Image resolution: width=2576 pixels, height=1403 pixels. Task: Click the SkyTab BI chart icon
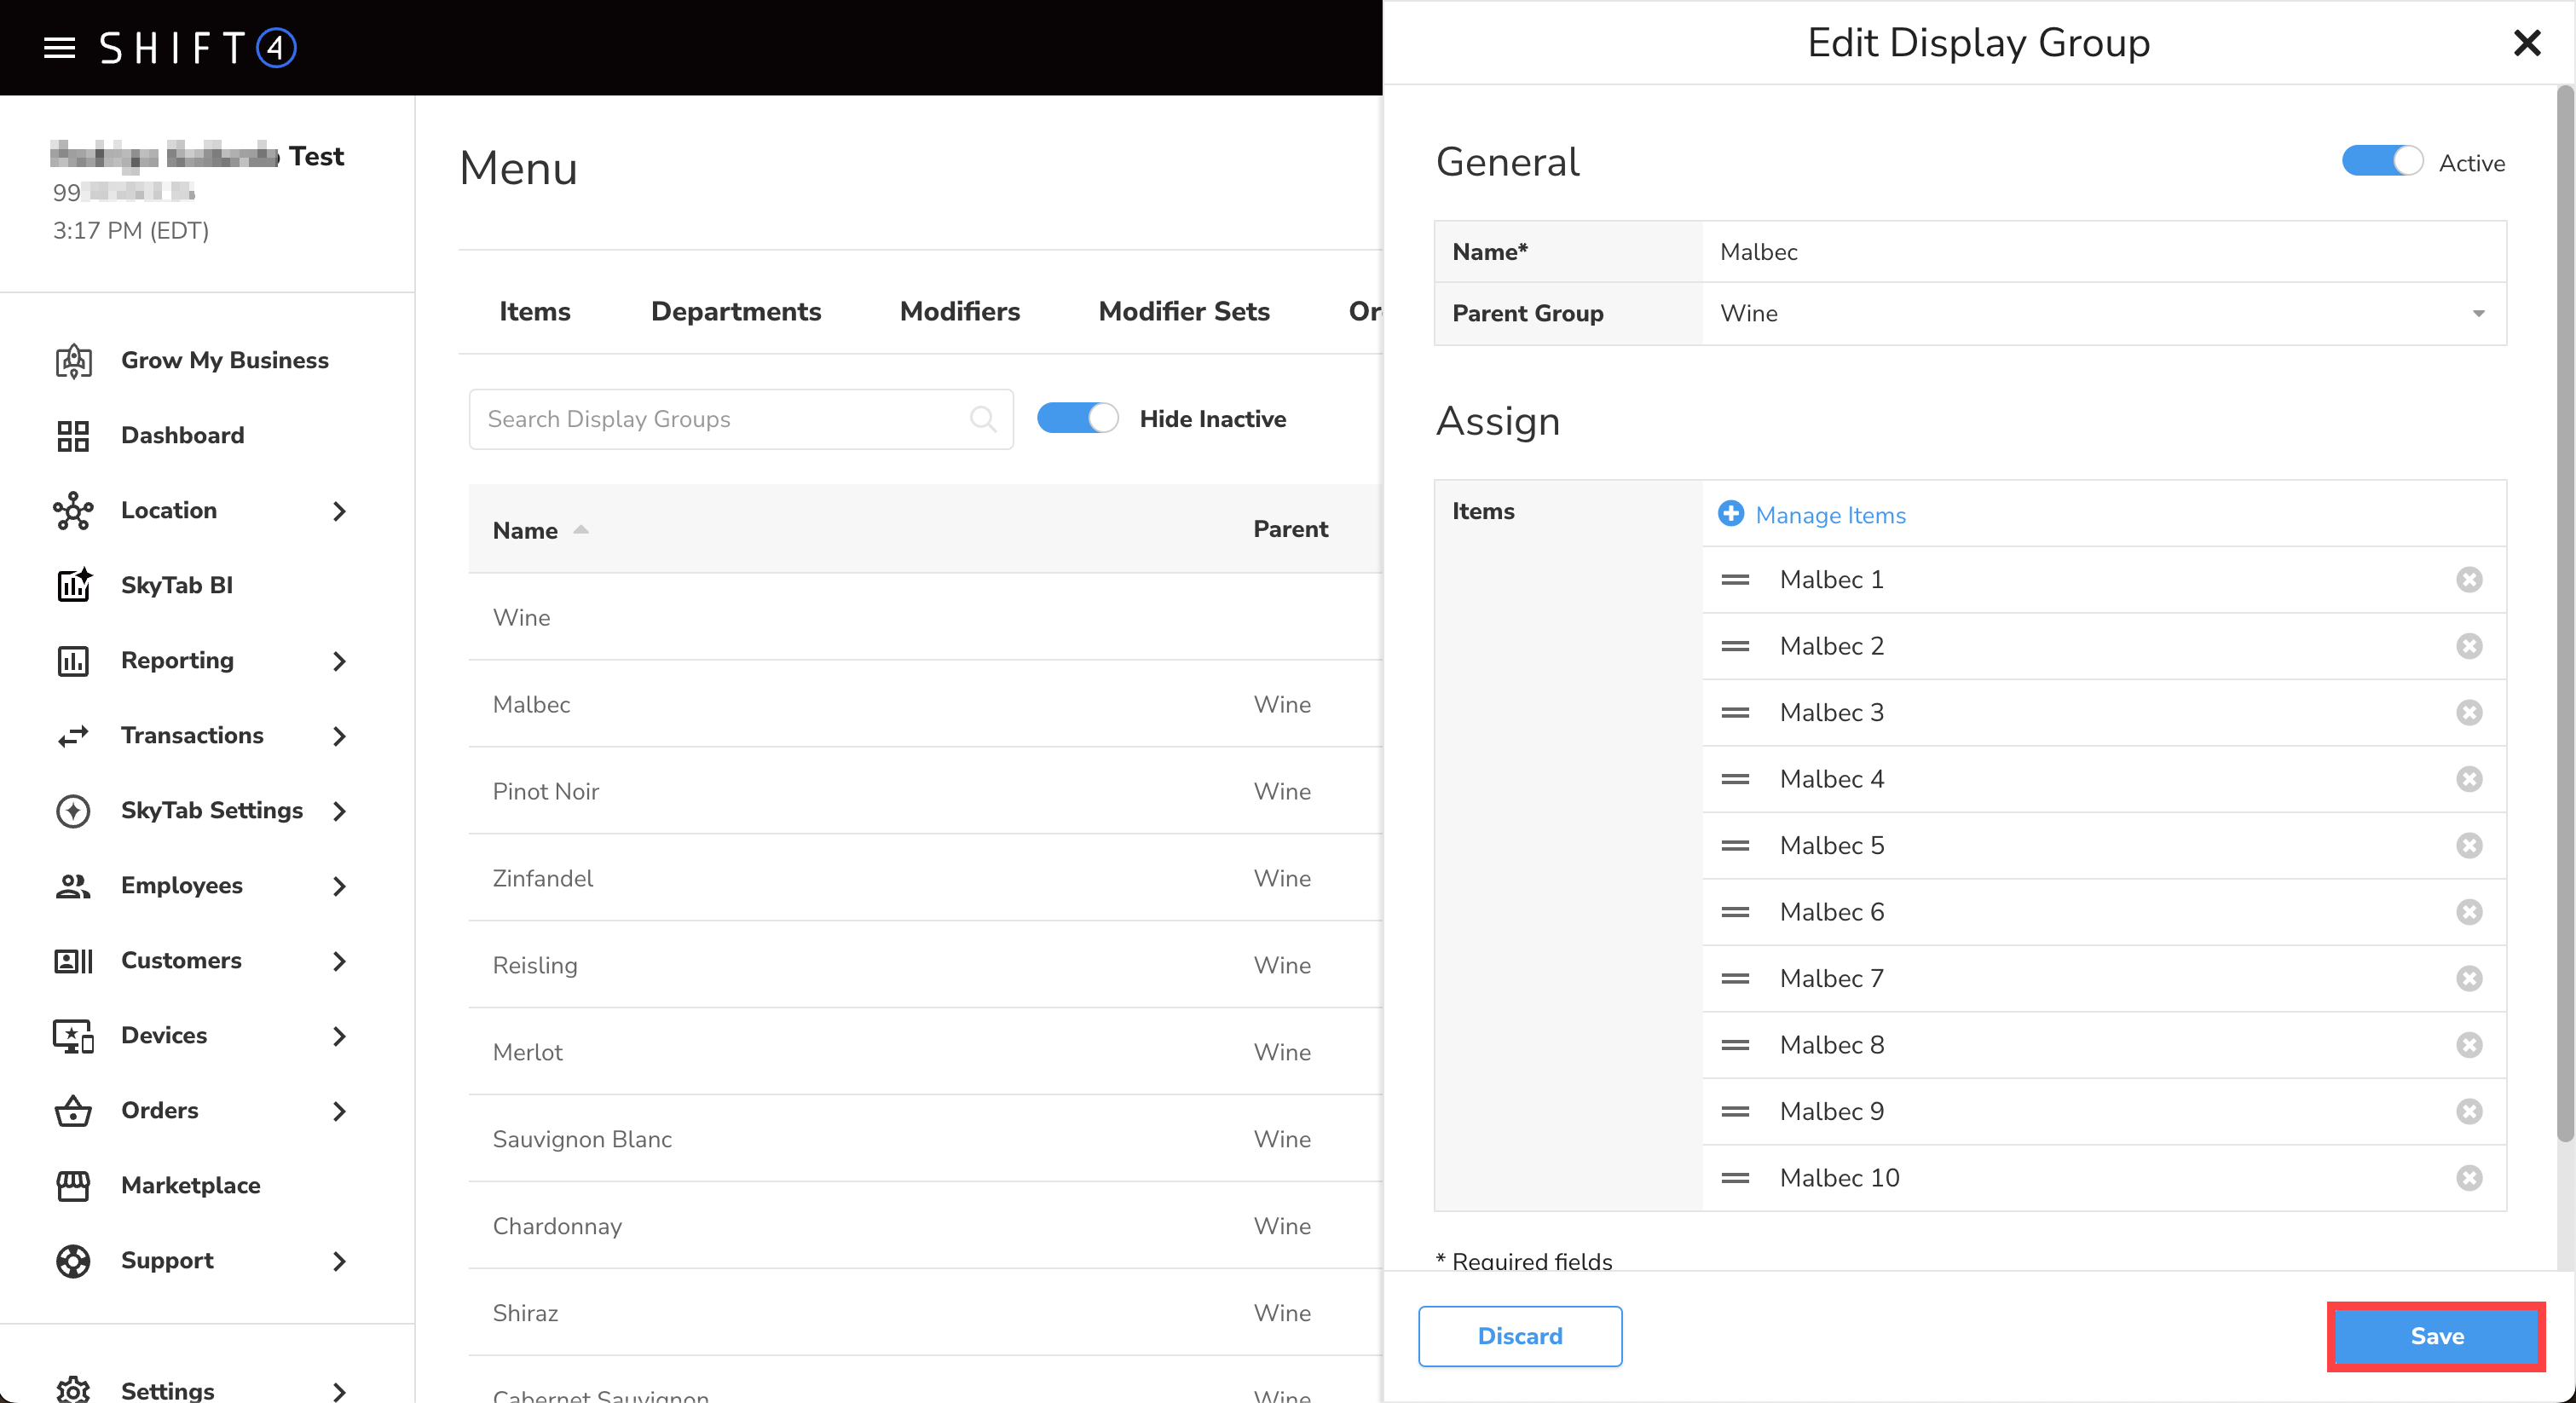pos(73,585)
